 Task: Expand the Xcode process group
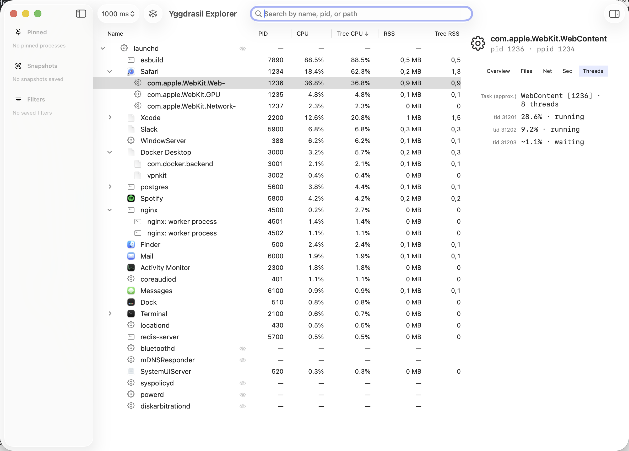tap(110, 117)
